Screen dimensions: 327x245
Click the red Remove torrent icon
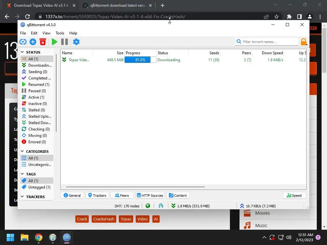43,42
